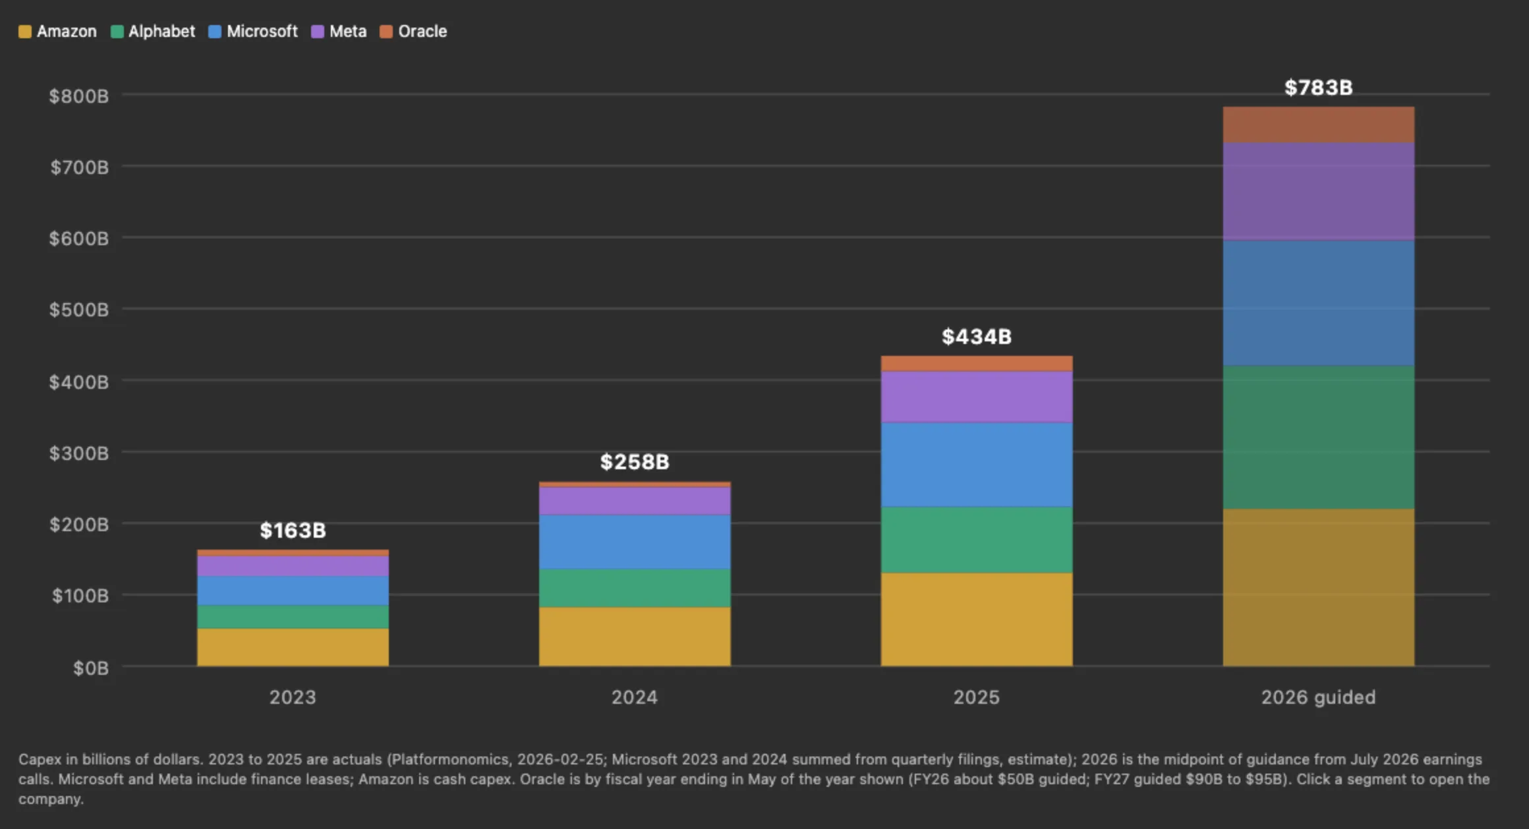Open the Oracle segment in the 2025 bar
This screenshot has height=829, width=1529.
[x=977, y=364]
